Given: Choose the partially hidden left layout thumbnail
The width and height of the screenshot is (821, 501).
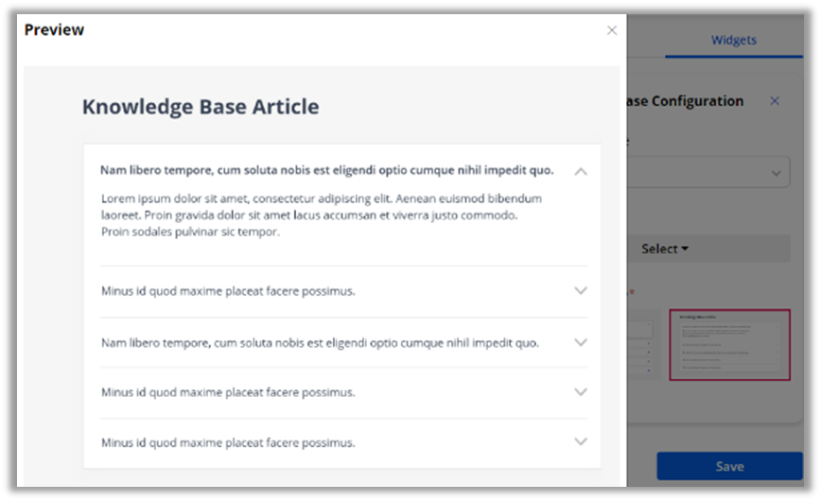Looking at the screenshot, I should 642,345.
